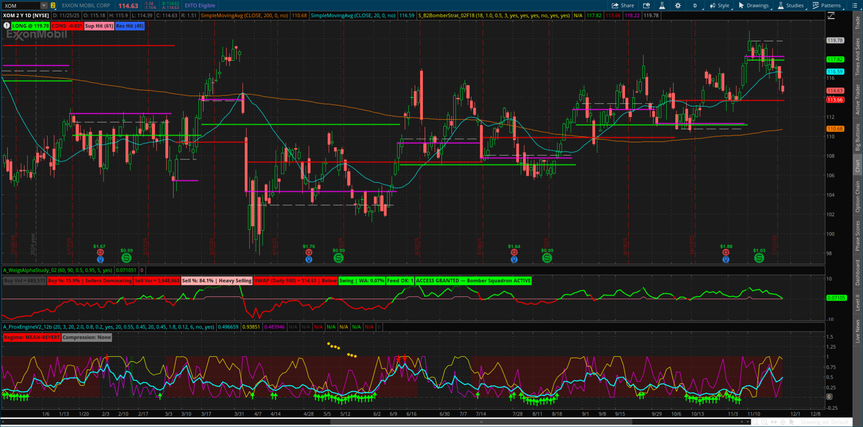Expand the XOM symbol dropdown arrow

click(x=44, y=5)
